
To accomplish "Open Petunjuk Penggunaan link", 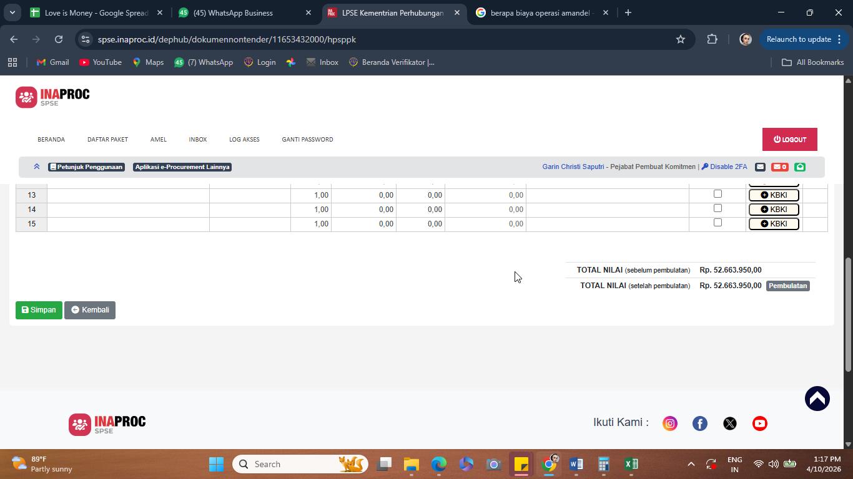I will (86, 167).
